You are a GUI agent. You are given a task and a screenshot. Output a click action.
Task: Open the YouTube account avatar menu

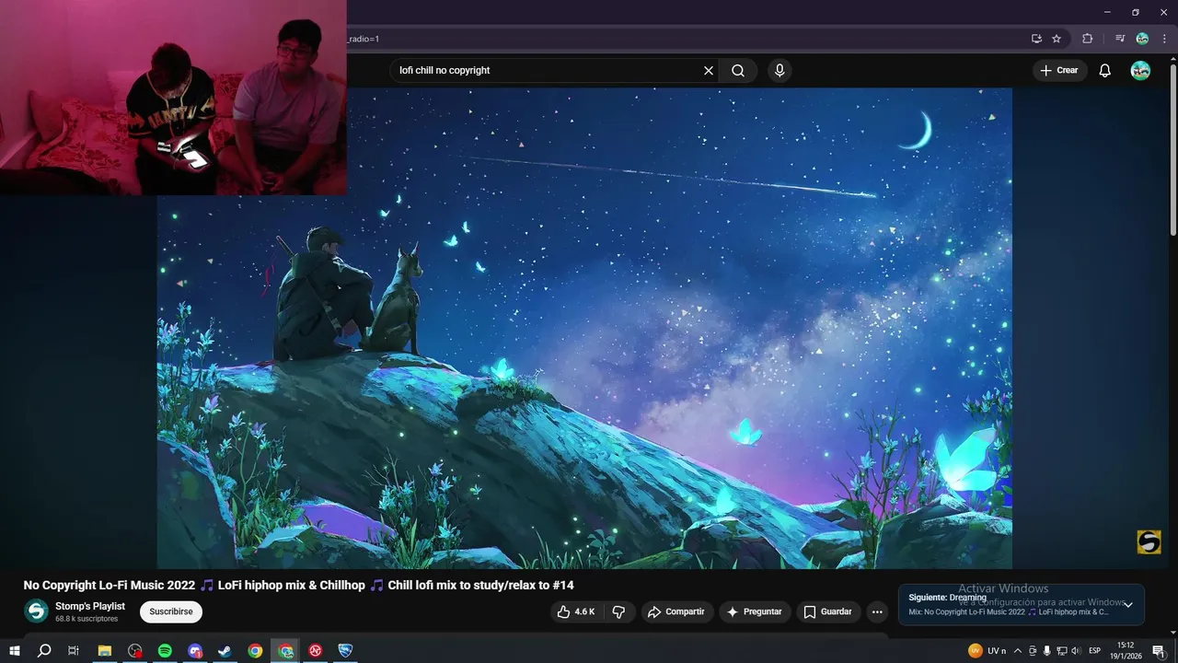point(1140,70)
